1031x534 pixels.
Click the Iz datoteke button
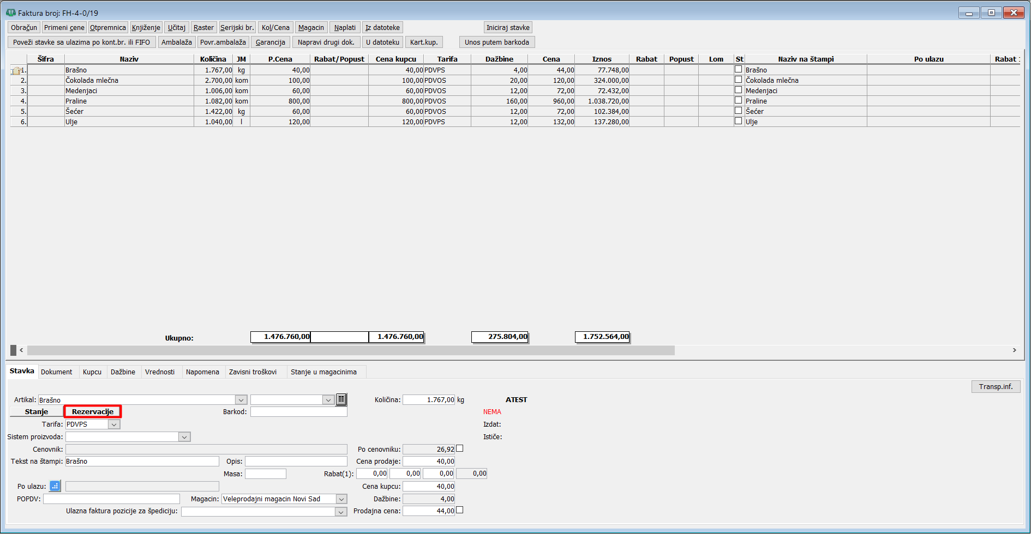[382, 28]
